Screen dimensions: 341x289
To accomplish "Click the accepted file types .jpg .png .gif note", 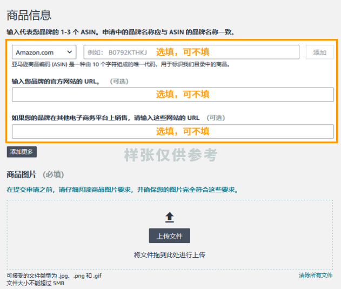I will point(54,275).
